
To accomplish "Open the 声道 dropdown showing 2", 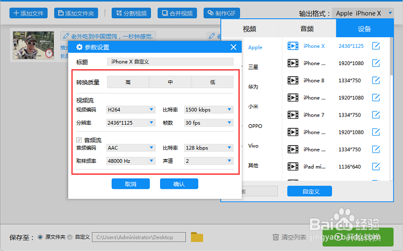I will tap(208, 161).
